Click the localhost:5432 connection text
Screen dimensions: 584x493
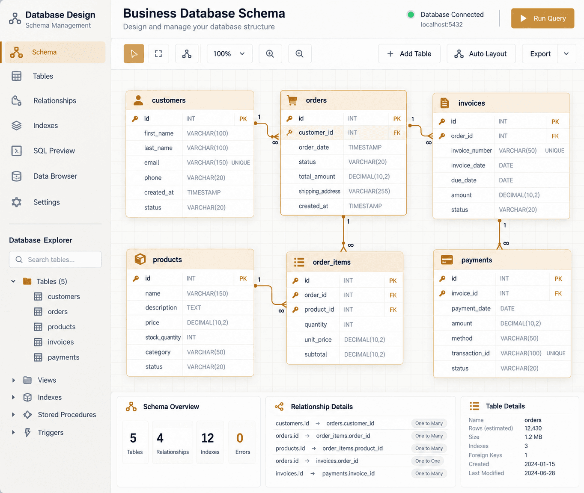(441, 25)
